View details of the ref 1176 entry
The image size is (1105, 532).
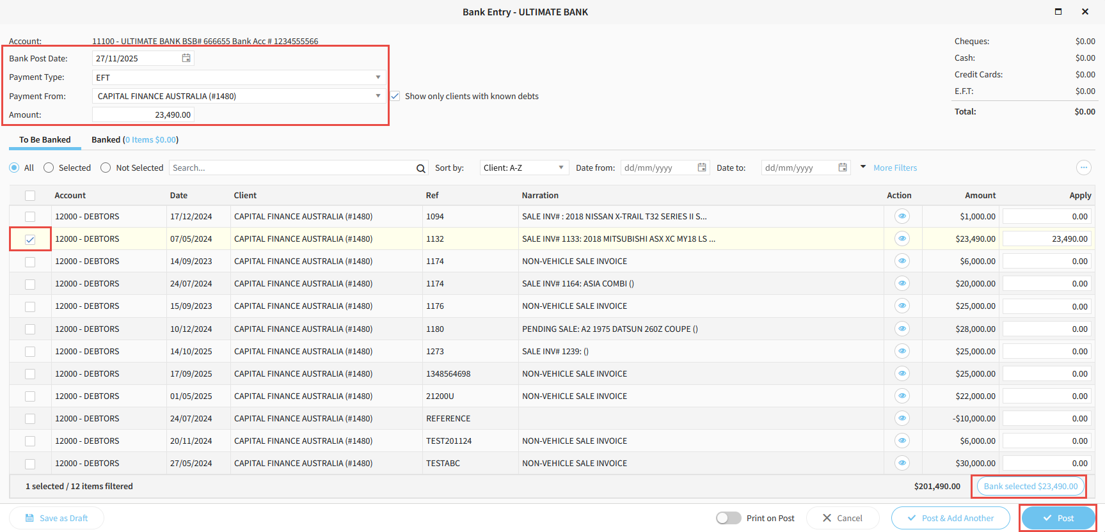902,306
